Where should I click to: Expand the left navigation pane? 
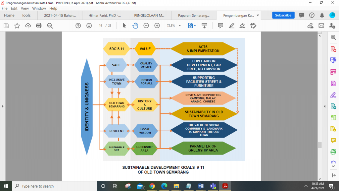point(3,106)
